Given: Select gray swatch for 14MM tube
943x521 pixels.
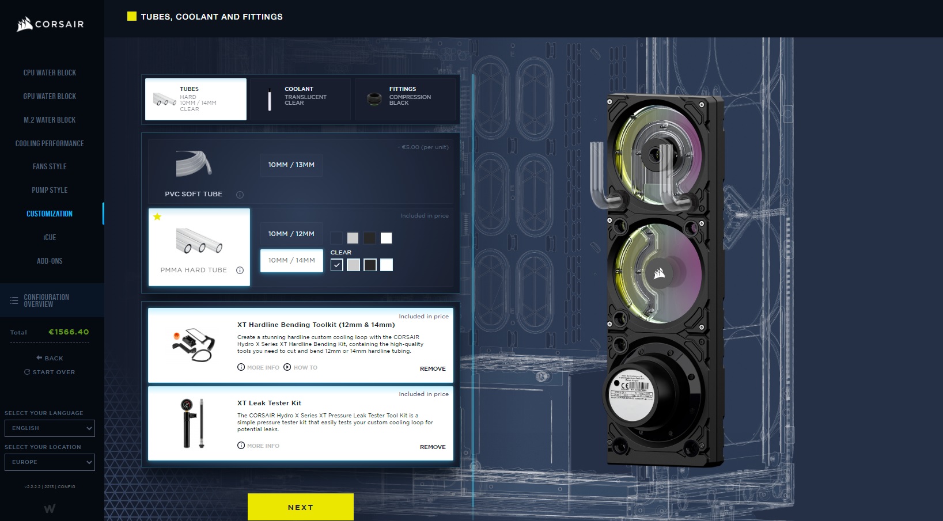Looking at the screenshot, I should (x=354, y=265).
